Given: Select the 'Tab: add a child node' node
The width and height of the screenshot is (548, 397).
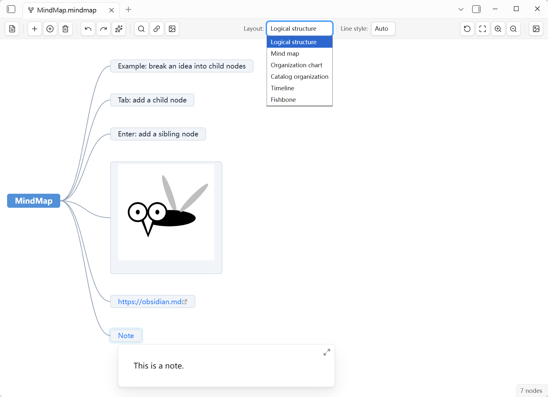Looking at the screenshot, I should click(152, 100).
